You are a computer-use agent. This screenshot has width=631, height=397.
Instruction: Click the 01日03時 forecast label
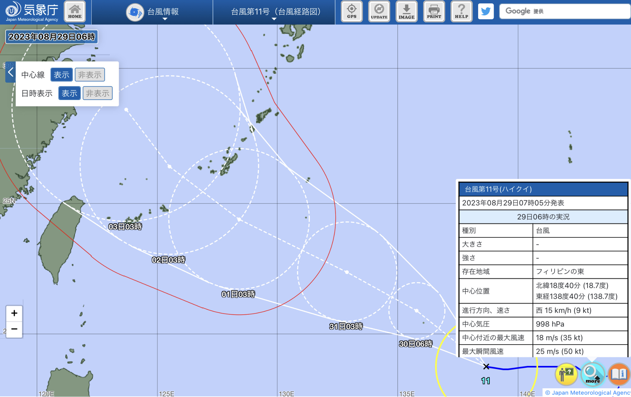click(238, 294)
